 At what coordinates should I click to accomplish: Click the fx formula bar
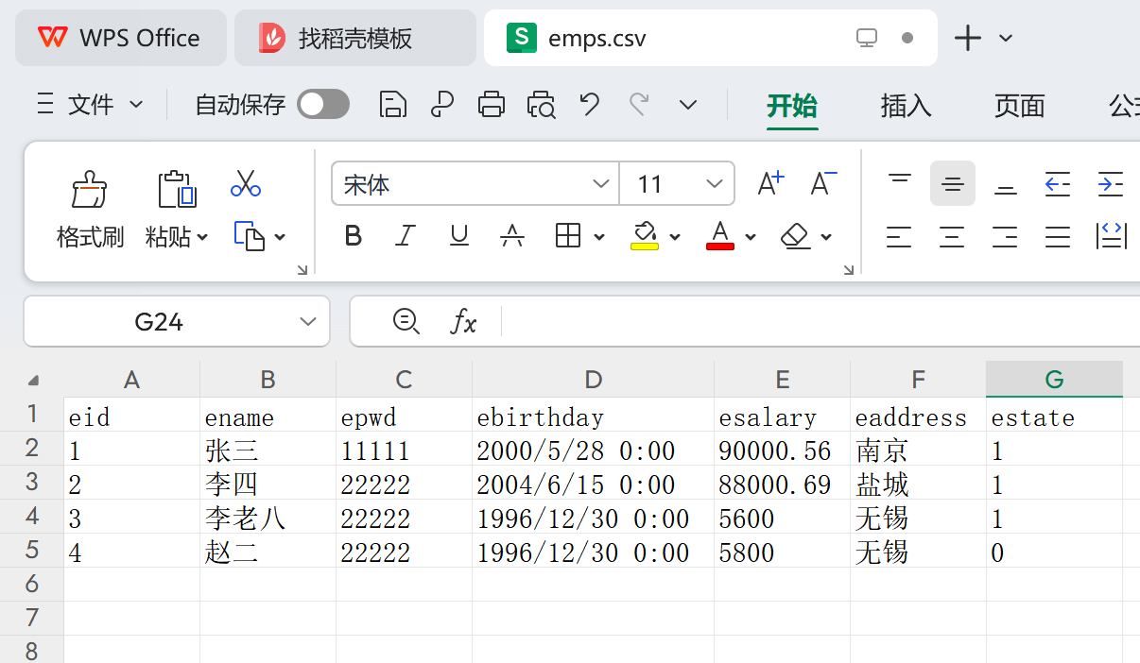point(464,321)
